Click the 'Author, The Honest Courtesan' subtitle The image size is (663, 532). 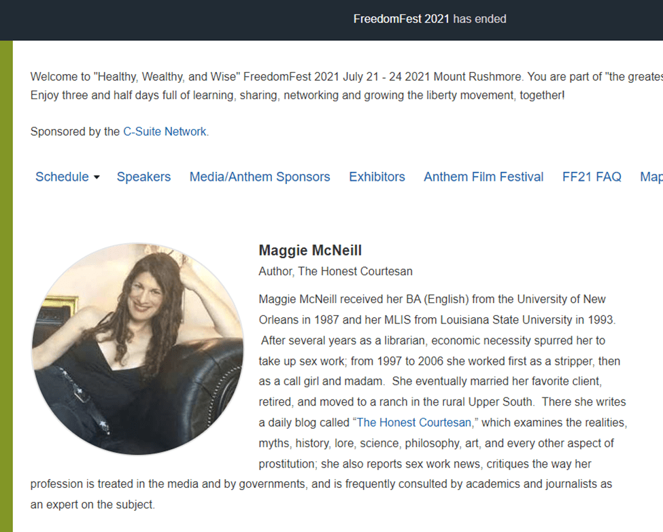coord(335,271)
